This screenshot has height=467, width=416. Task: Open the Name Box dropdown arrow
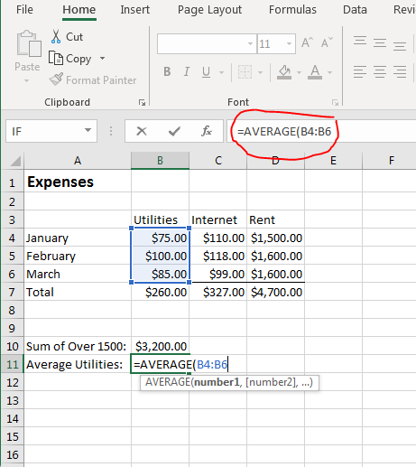click(88, 130)
